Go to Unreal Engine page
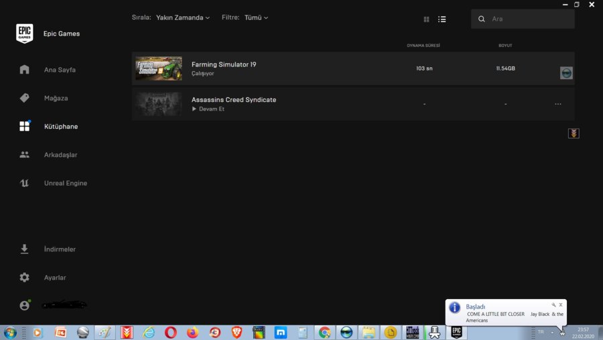This screenshot has width=603, height=340. click(x=66, y=183)
